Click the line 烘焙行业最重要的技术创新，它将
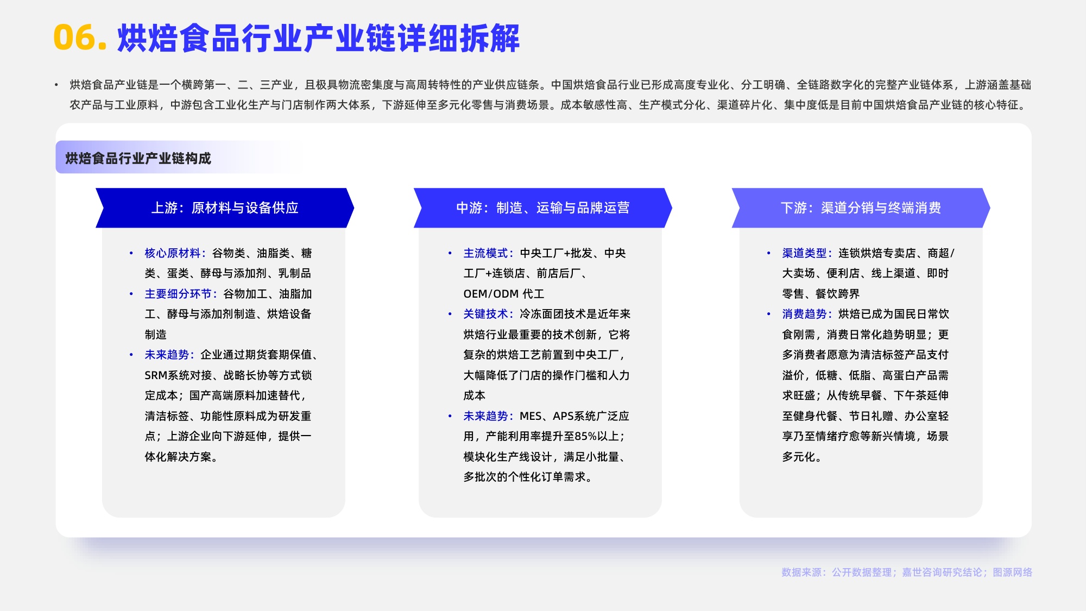The image size is (1086, 611). click(547, 335)
